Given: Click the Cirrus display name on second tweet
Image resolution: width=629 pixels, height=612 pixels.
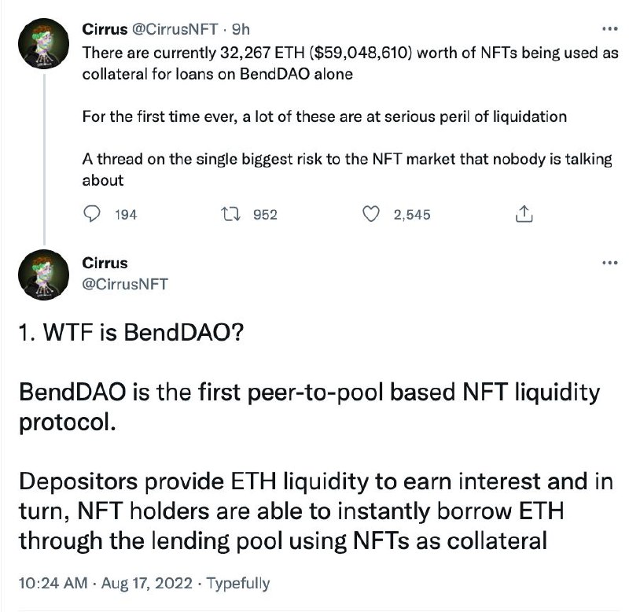Looking at the screenshot, I should pyautogui.click(x=105, y=264).
